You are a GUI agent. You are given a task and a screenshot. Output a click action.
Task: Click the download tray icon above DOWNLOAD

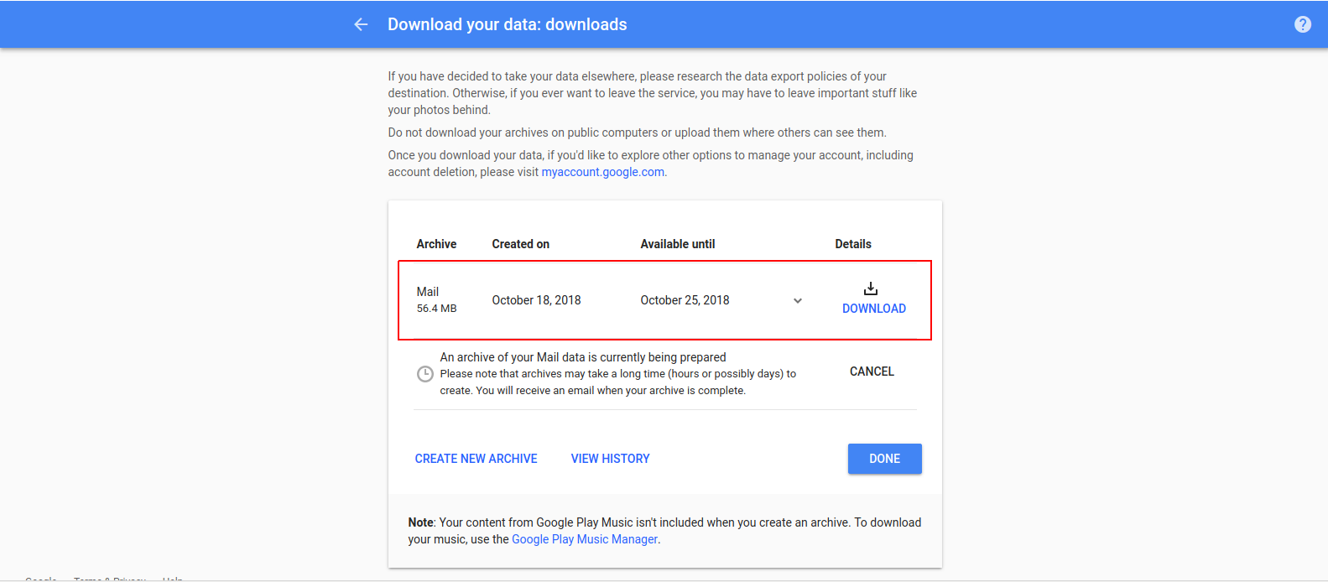coord(871,288)
